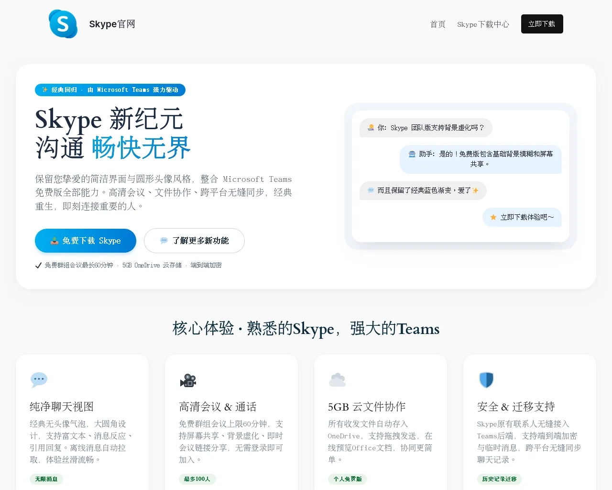Select the 5GB OneDrive 云存储 text
Viewport: 612px width, 490px height.
tap(152, 265)
